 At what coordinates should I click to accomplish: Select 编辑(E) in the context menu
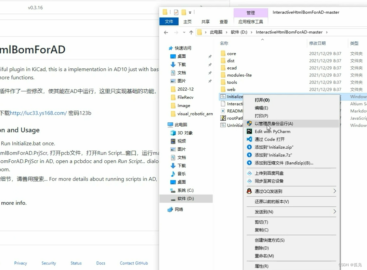coord(291,108)
